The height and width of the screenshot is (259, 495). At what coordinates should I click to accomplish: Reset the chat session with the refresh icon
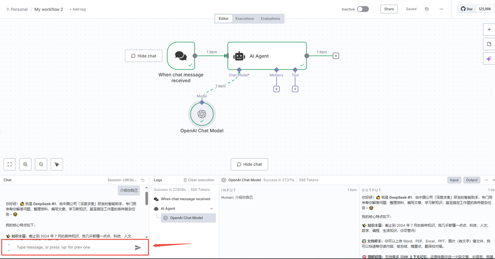[x=143, y=180]
